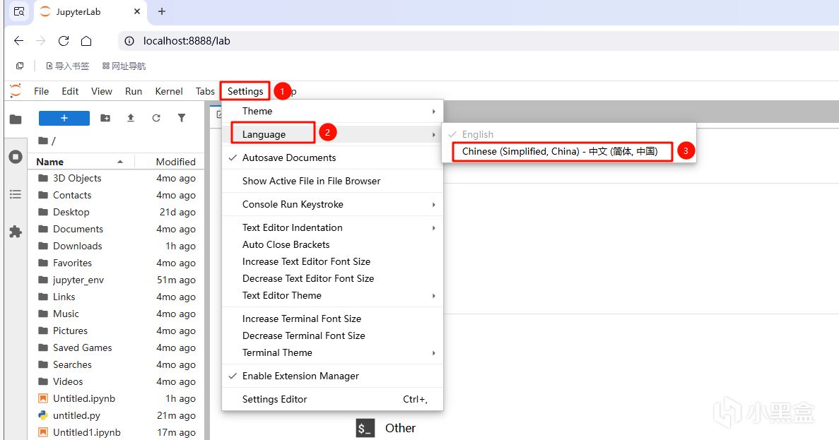Open the Downloads folder
This screenshot has width=839, height=440.
tap(117, 246)
